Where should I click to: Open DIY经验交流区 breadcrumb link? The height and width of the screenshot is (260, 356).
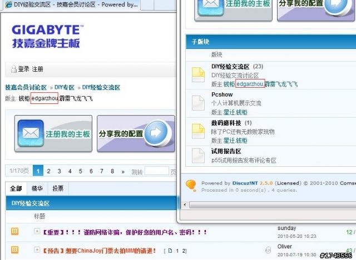pos(101,87)
